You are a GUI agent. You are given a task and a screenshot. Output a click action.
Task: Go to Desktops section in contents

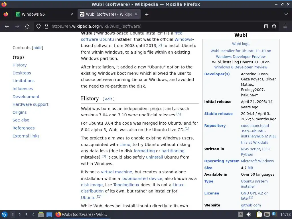pyautogui.click(x=22, y=73)
